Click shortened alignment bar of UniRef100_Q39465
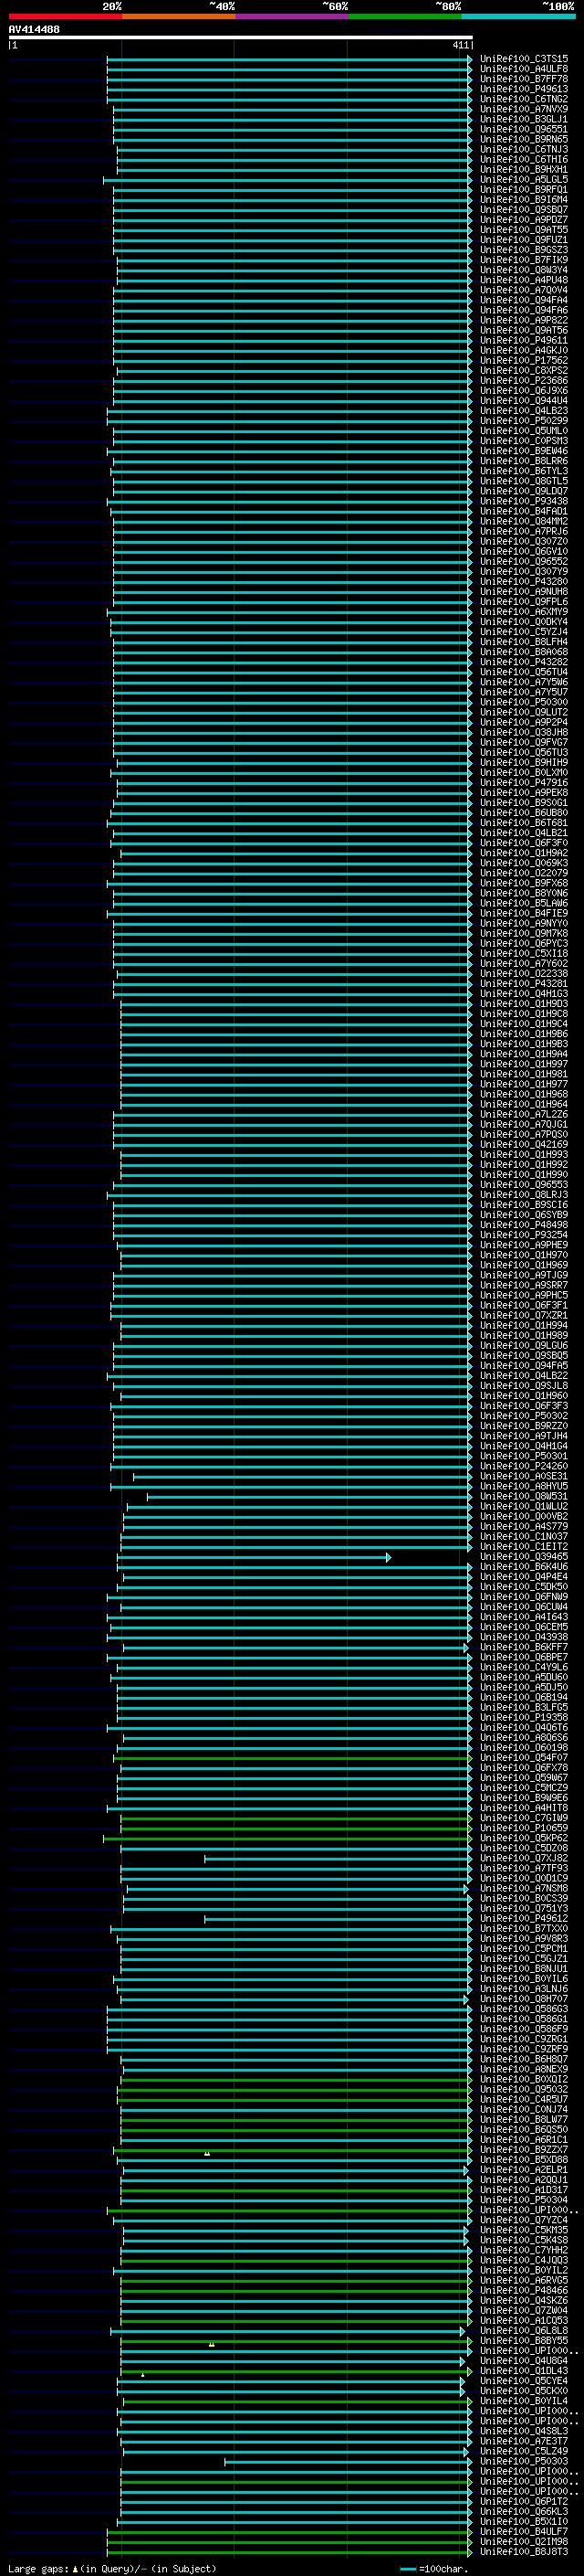The height and width of the screenshot is (2576, 584). point(254,1557)
